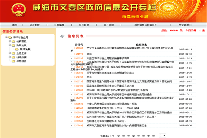
Task: Expand the 机构职能 tree node
Action: (9, 41)
